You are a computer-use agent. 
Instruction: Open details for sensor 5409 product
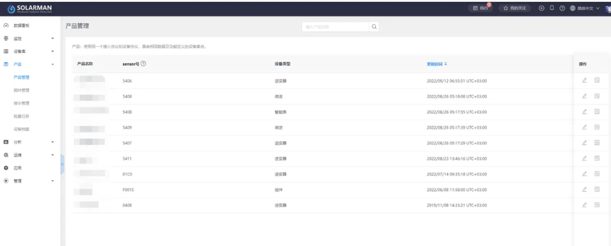[x=597, y=127]
